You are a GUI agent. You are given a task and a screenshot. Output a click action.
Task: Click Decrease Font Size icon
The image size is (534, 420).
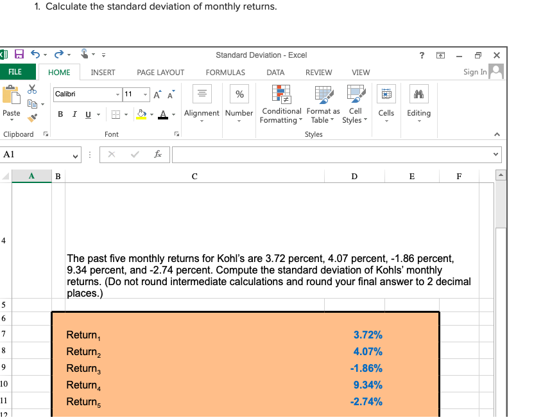(171, 94)
